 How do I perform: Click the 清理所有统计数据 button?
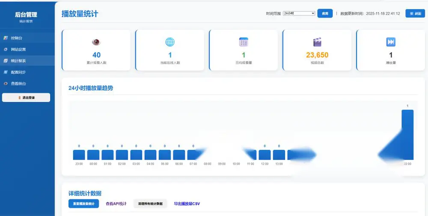[150, 204]
